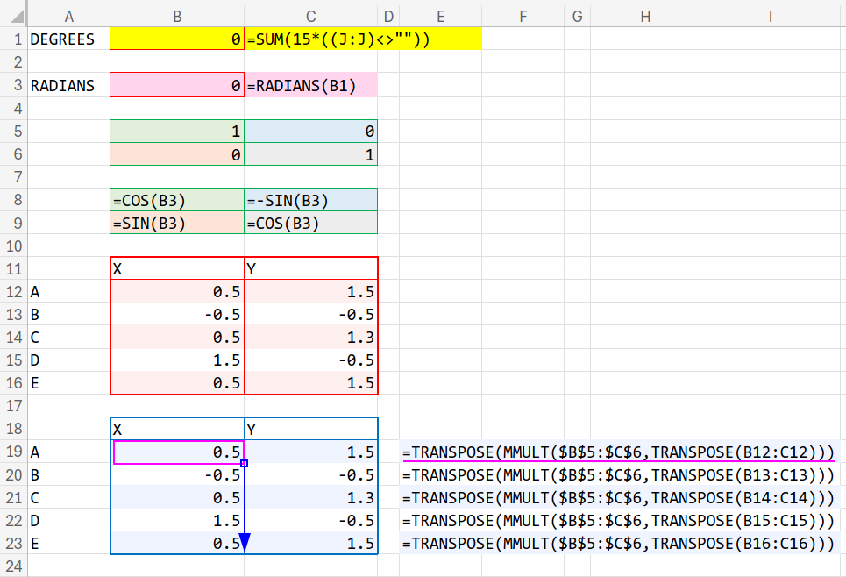Click the yellow DEGREES value cell B1
This screenshot has width=846, height=577.
177,39
